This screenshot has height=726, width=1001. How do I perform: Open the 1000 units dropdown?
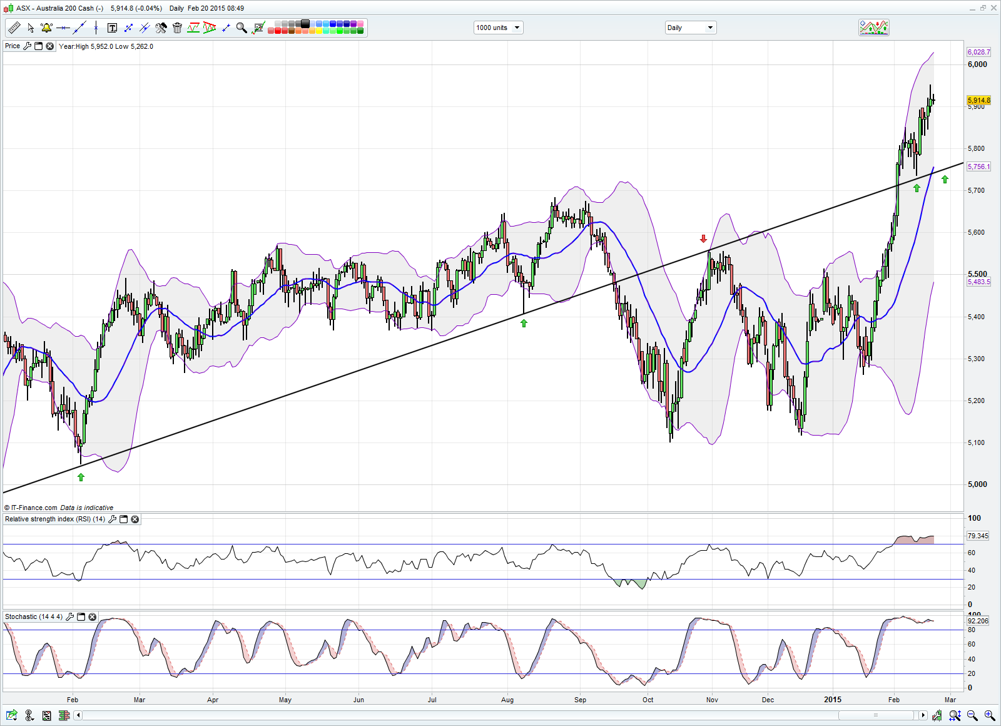coord(498,28)
